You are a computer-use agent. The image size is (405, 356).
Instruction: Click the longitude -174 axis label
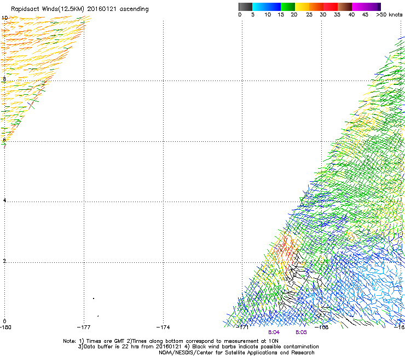163,328
